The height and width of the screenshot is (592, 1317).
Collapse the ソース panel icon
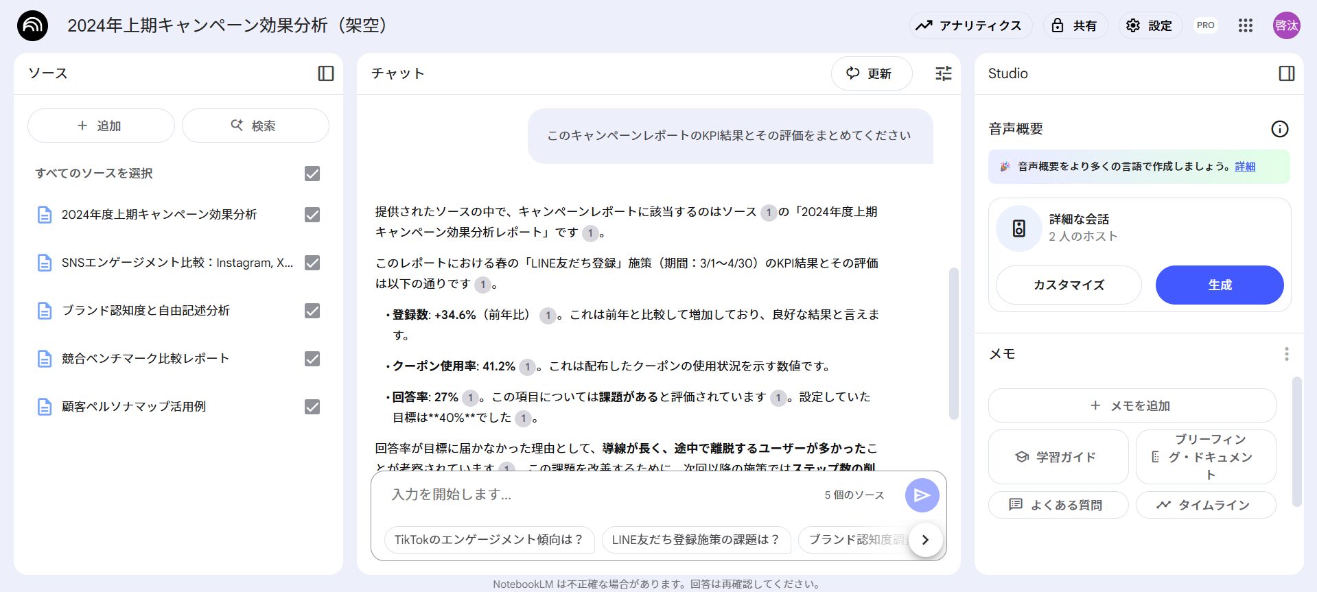click(326, 73)
